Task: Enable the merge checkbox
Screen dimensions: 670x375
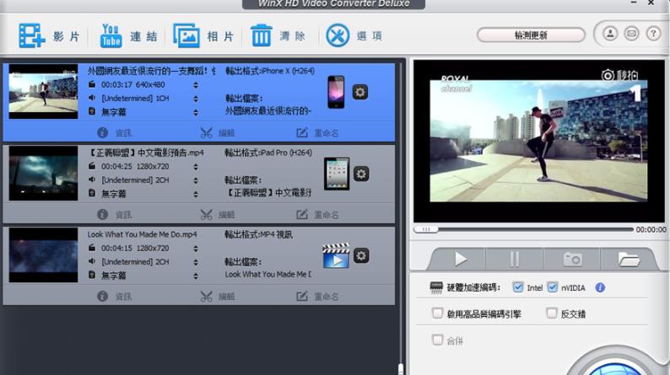Action: point(437,340)
